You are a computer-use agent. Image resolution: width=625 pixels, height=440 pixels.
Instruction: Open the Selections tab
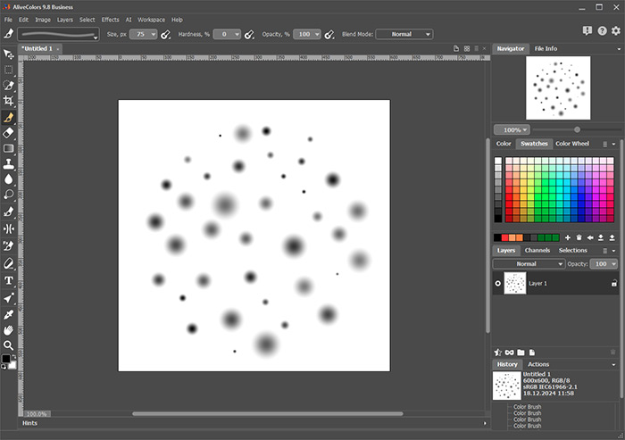[x=572, y=250]
